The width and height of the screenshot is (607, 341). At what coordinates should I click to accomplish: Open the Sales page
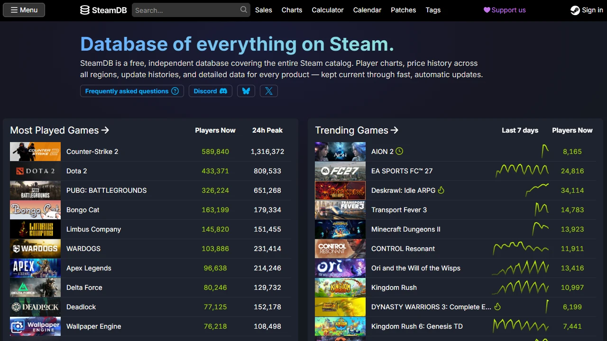(264, 10)
